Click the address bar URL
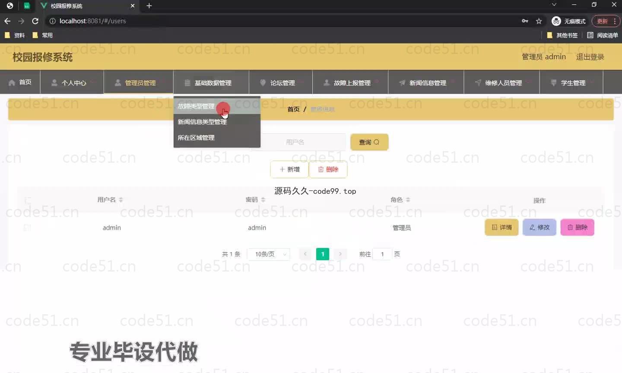This screenshot has height=373, width=622. pos(92,21)
